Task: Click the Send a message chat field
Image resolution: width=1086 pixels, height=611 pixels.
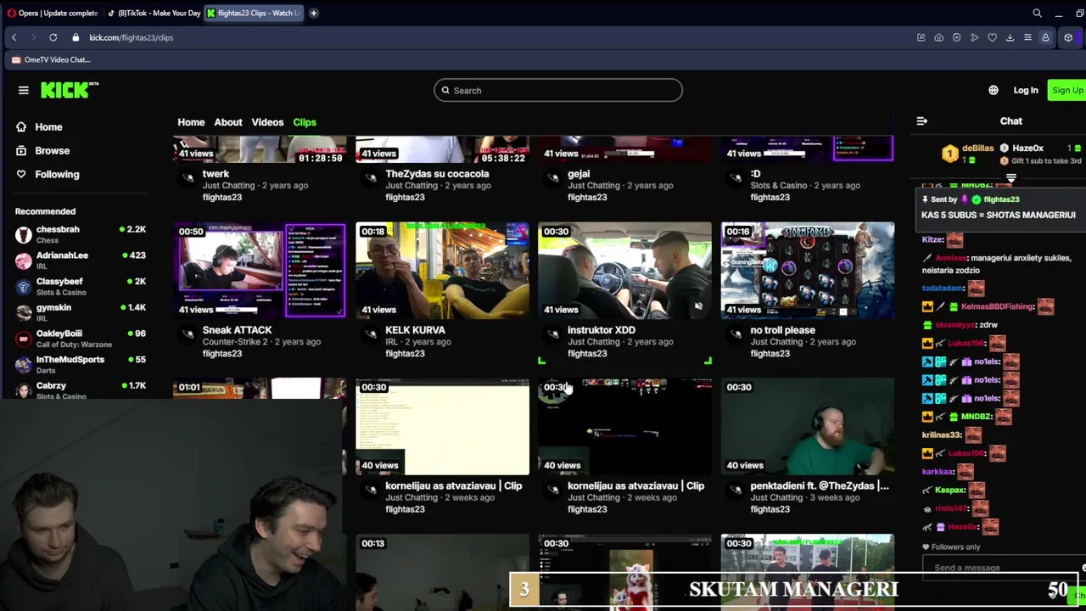Action: click(x=1001, y=568)
